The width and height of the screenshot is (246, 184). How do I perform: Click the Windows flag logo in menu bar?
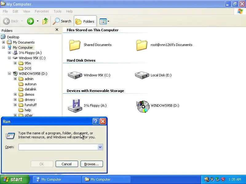[240, 11]
